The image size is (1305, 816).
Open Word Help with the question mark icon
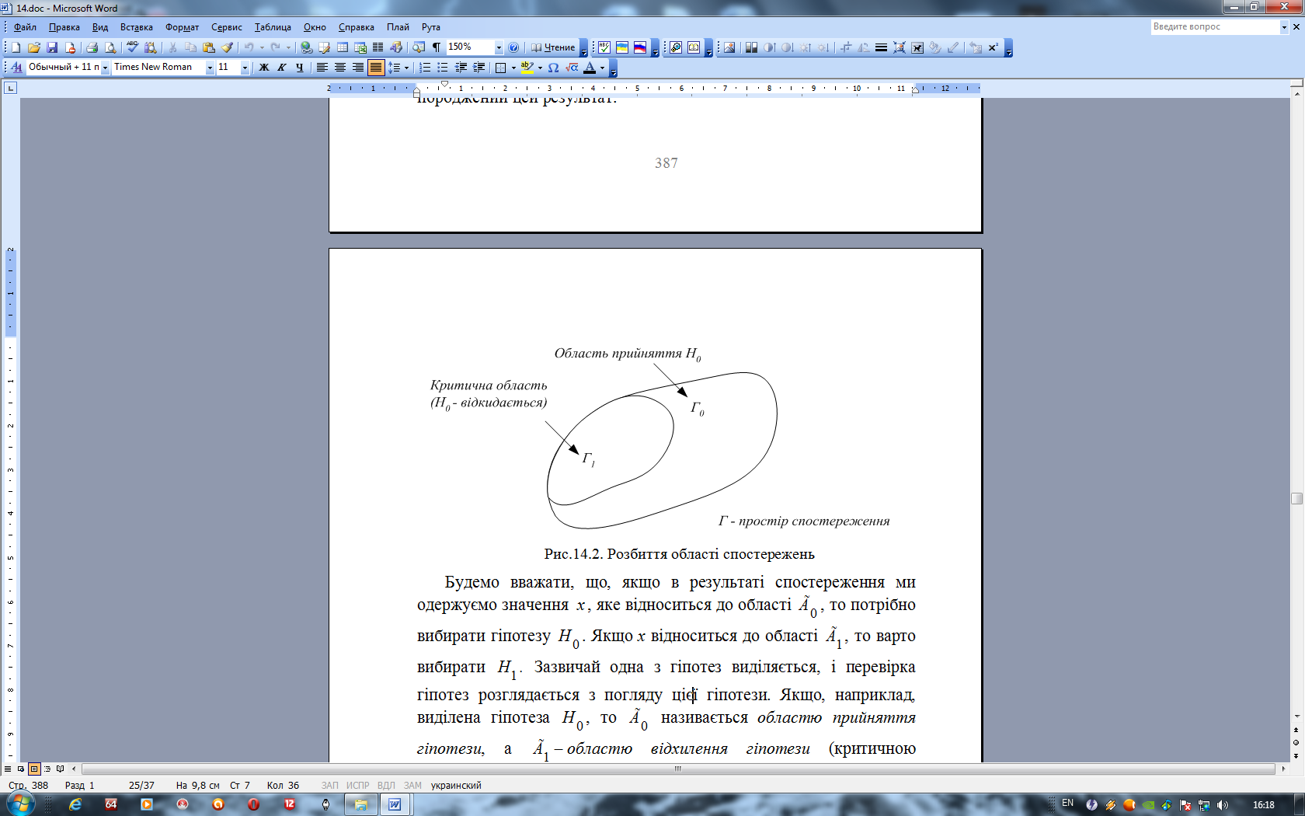[513, 47]
